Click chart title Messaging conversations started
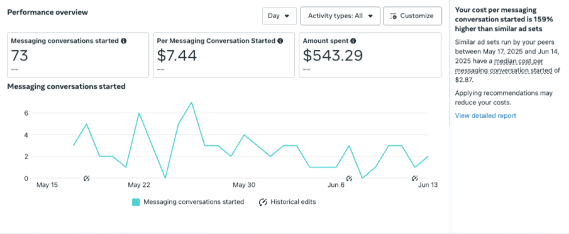 coord(67,87)
